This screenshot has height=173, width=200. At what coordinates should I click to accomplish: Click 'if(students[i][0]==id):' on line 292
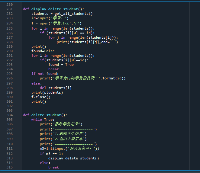click(x=64, y=60)
